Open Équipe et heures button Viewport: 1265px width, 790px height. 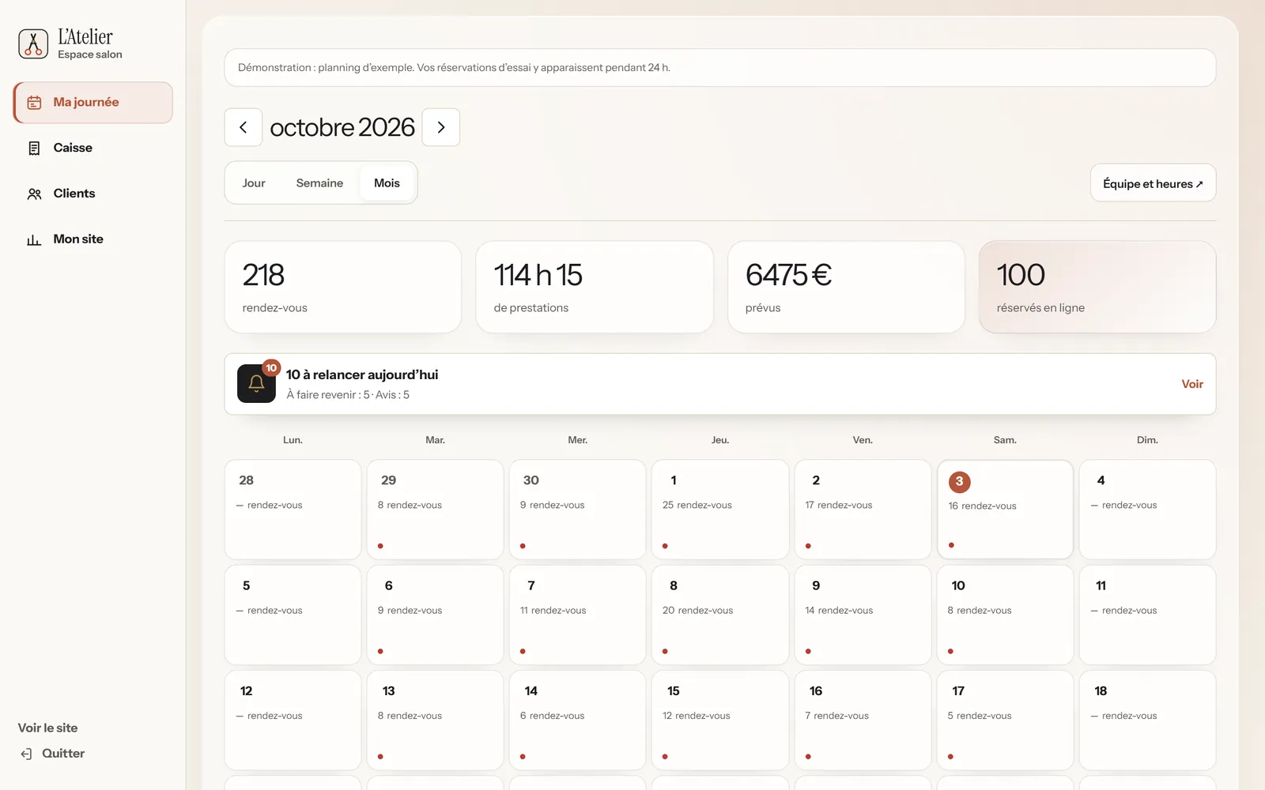click(1153, 183)
